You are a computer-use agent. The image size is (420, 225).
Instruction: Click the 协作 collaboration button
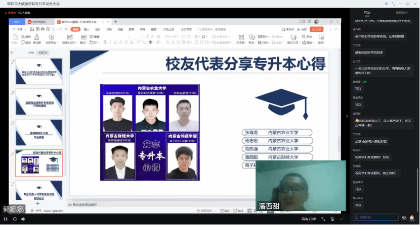tap(306, 29)
